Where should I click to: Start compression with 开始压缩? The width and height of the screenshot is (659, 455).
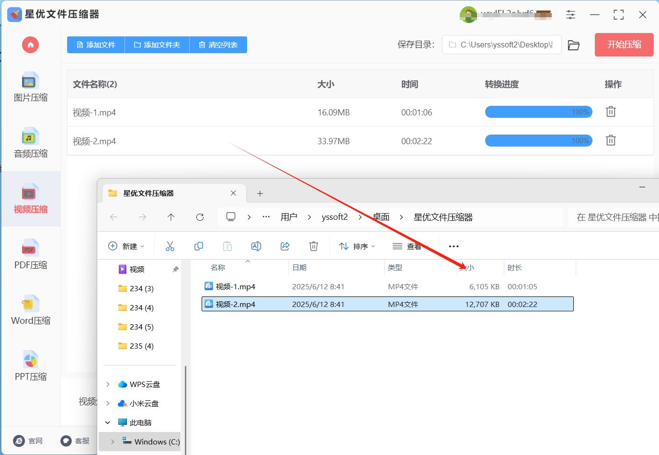coord(624,45)
